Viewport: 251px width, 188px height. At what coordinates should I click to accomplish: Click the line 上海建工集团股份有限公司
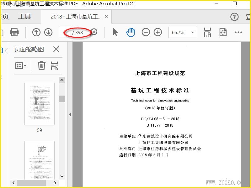pos(163,143)
